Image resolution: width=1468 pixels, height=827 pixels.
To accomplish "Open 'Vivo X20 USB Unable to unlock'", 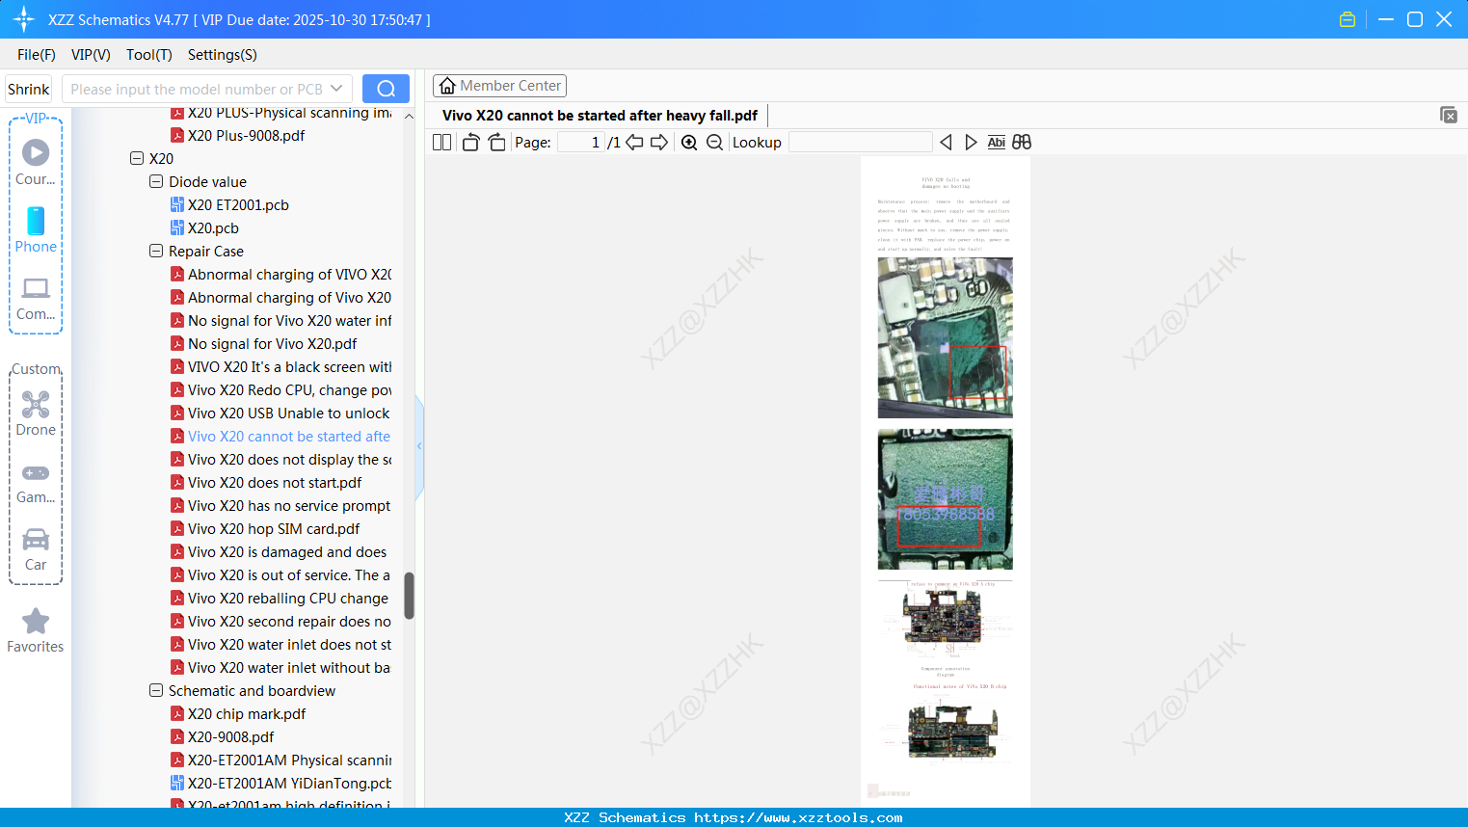I will click(x=288, y=413).
